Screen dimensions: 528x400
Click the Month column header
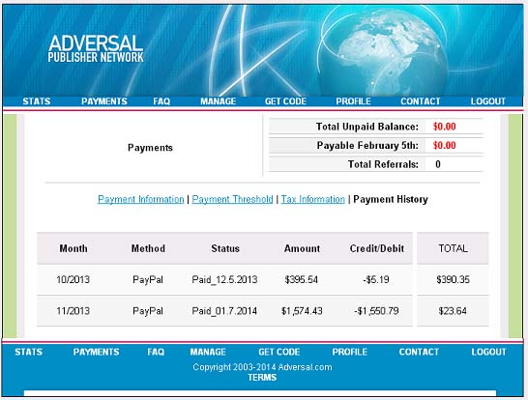click(x=73, y=248)
